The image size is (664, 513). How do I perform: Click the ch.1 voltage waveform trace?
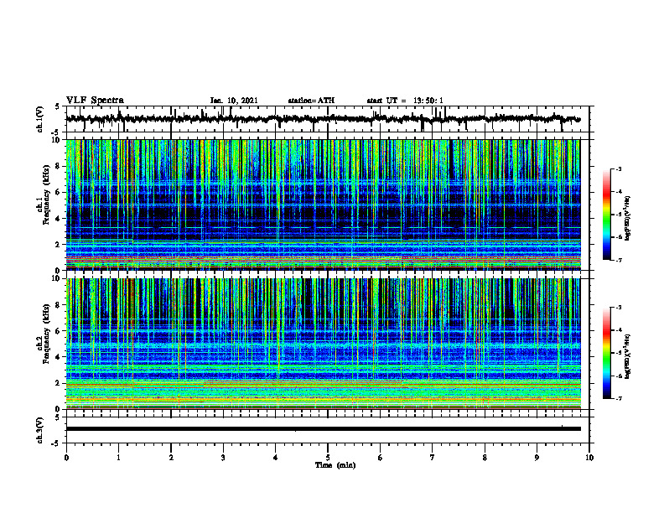tap(323, 119)
